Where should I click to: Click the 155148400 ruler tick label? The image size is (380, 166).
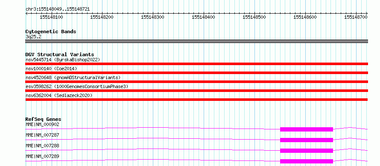point(203,17)
